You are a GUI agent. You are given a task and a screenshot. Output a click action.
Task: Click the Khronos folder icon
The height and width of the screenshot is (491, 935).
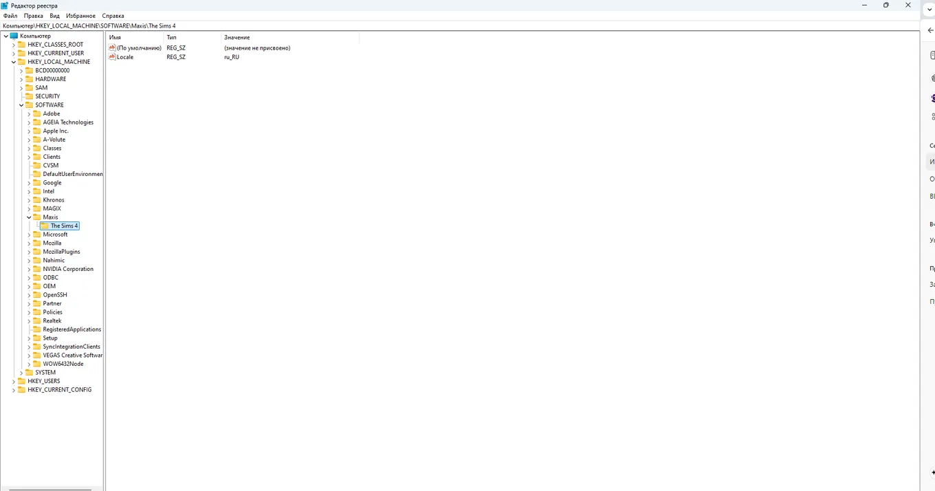pyautogui.click(x=36, y=199)
